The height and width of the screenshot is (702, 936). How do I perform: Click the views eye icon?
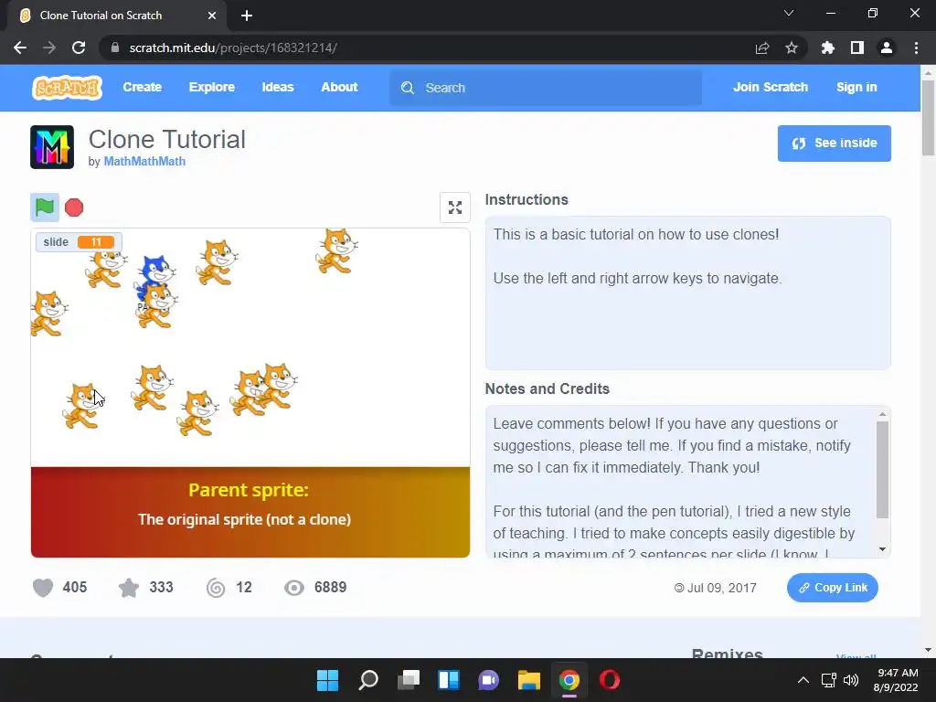pos(293,588)
